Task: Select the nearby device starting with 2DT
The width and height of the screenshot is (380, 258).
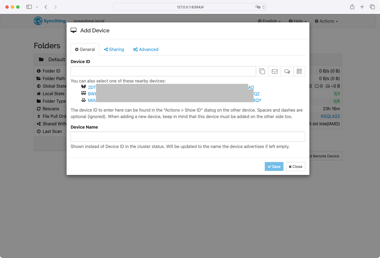Action: click(92, 87)
